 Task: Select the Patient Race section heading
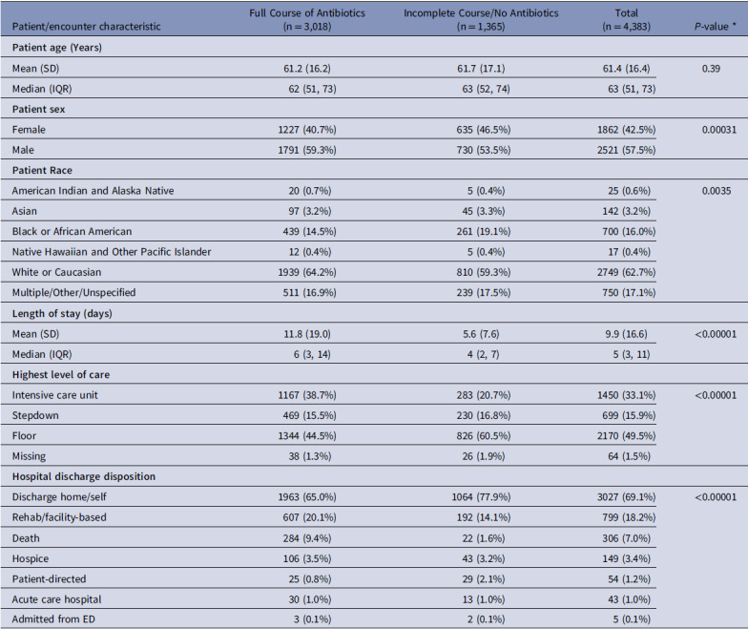click(x=42, y=170)
